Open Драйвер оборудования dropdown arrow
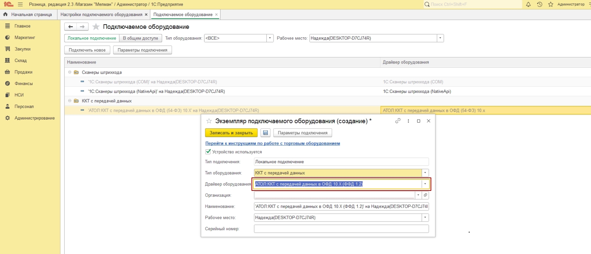The width and height of the screenshot is (591, 254). point(425,184)
